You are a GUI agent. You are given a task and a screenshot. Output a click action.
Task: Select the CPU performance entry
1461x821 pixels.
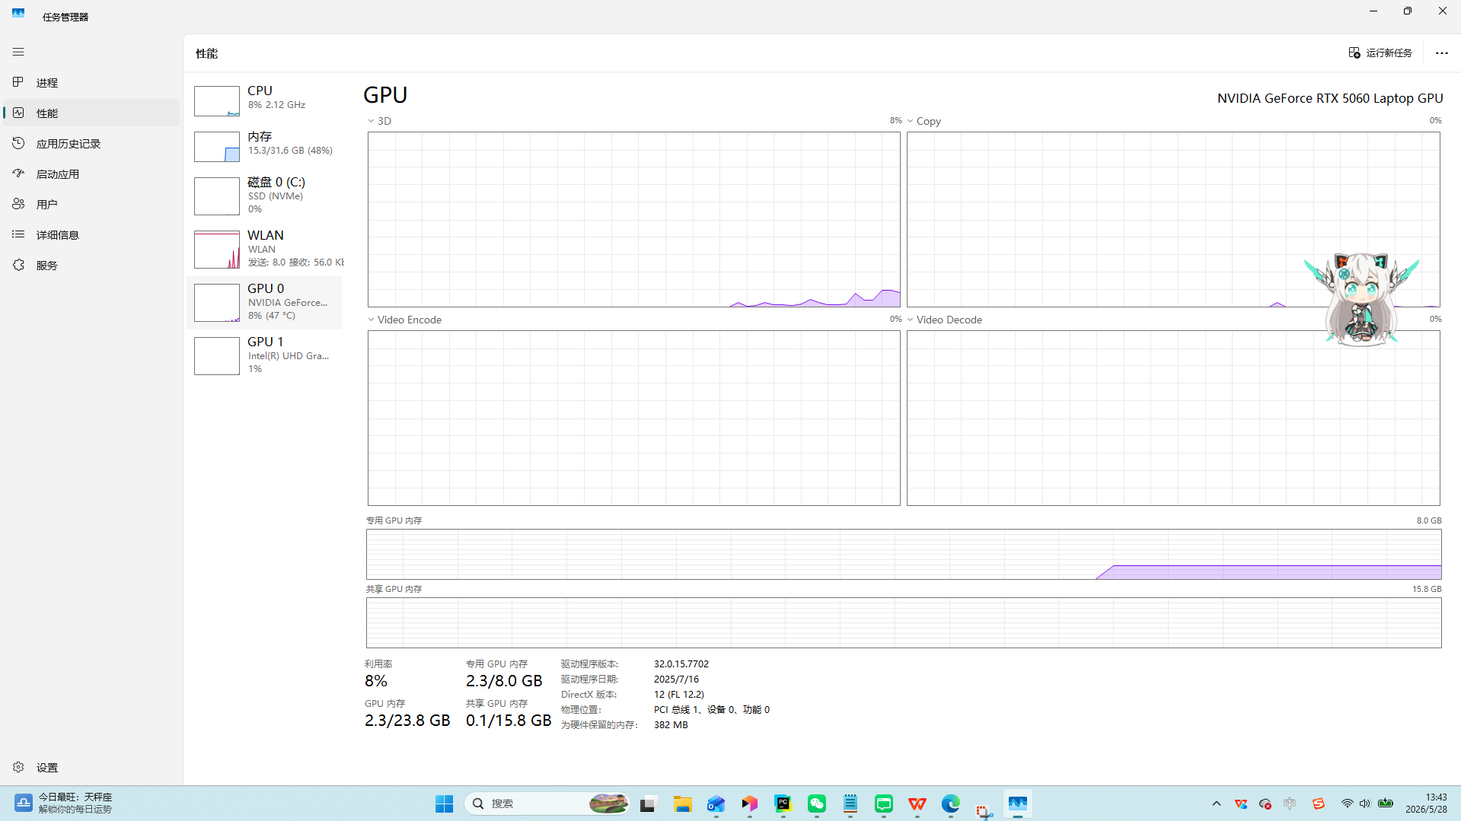[264, 100]
